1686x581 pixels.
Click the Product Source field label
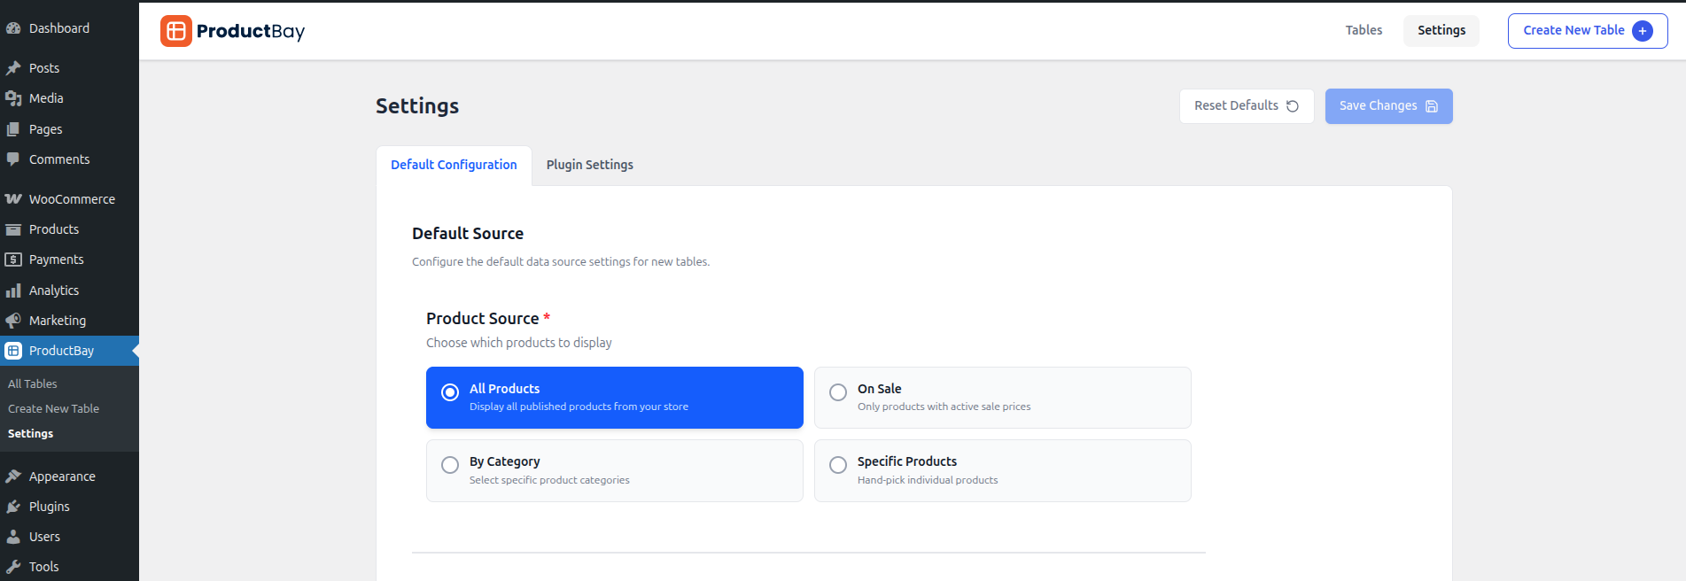tap(483, 319)
